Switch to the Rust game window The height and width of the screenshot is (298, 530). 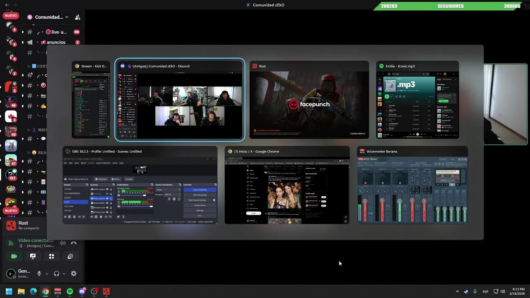(309, 100)
